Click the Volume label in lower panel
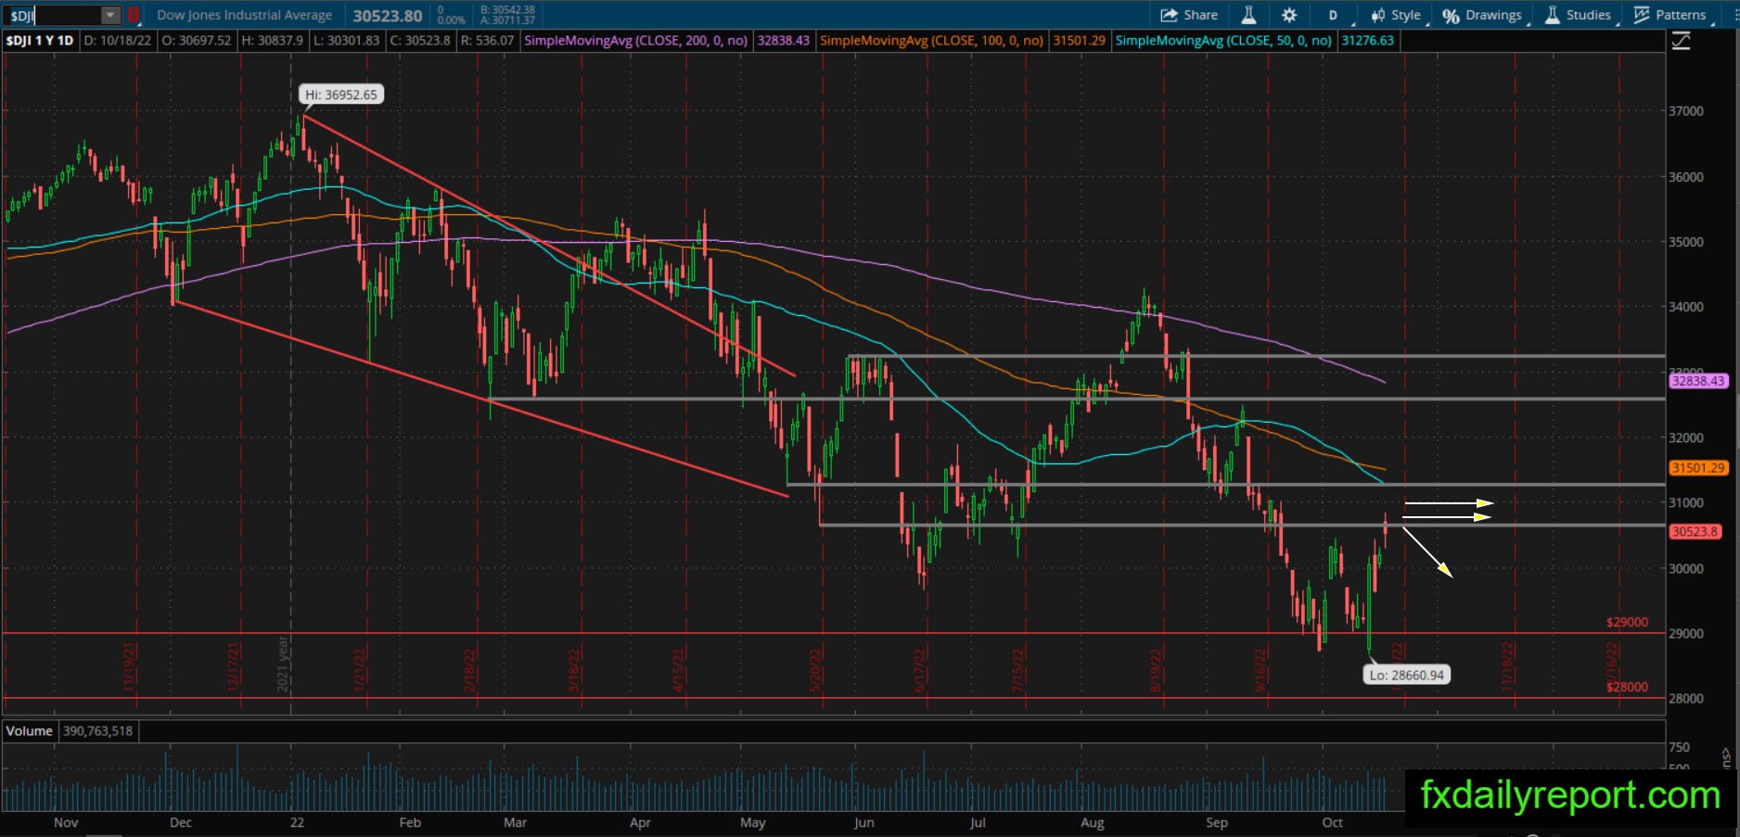Viewport: 1740px width, 837px height. 30,731
